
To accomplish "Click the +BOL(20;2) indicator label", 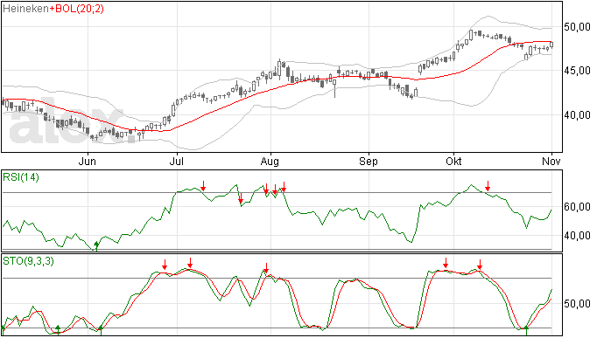I will coord(76,9).
